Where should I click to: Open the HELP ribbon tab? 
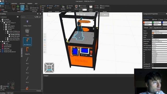pos(36,3)
